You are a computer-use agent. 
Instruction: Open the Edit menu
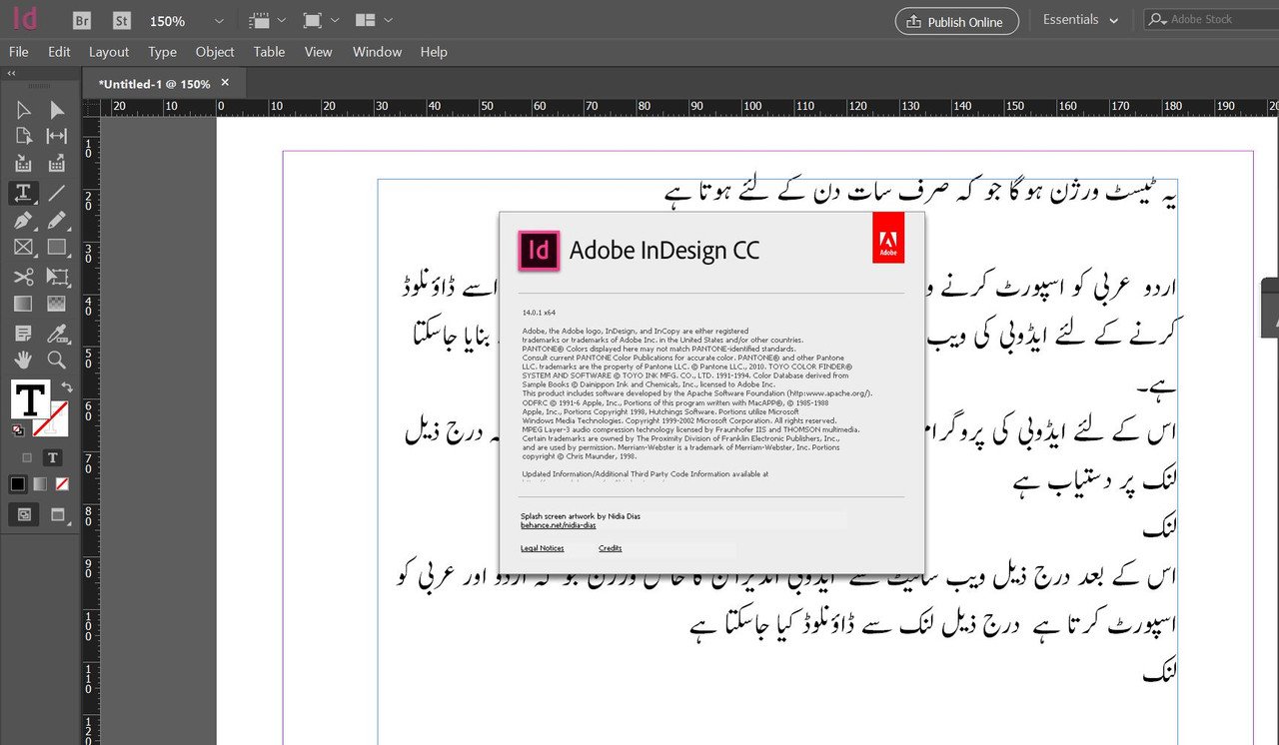pyautogui.click(x=60, y=52)
